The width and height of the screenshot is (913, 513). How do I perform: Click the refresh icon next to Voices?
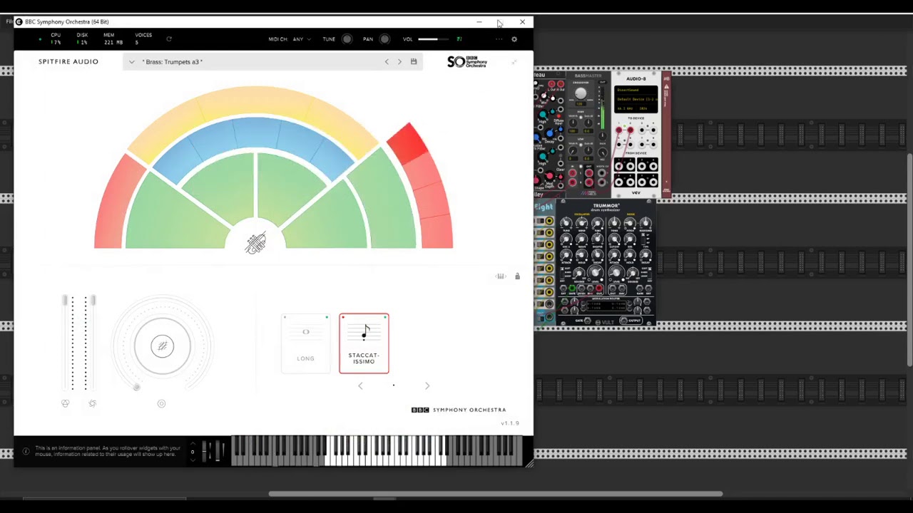click(x=169, y=39)
